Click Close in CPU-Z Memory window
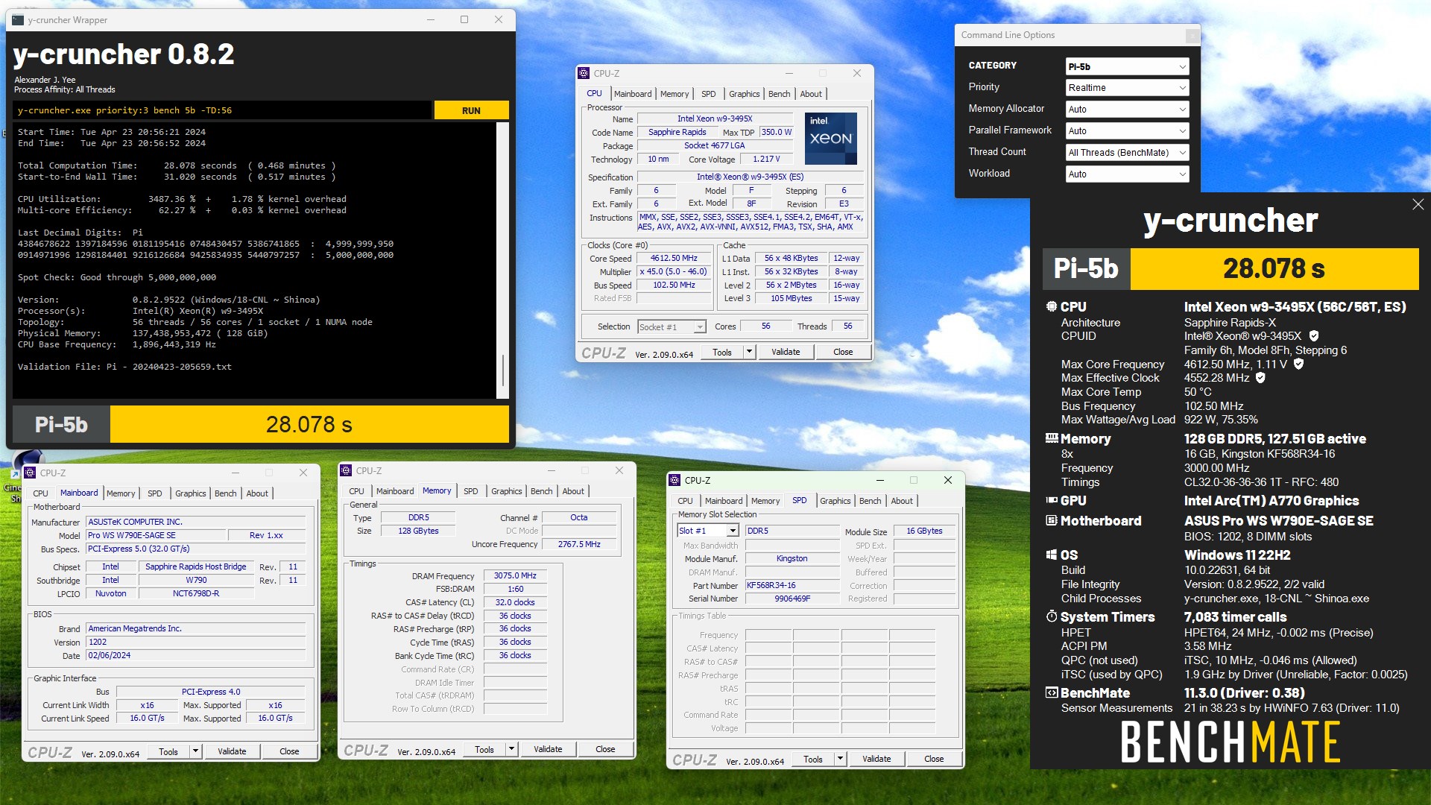 [605, 749]
